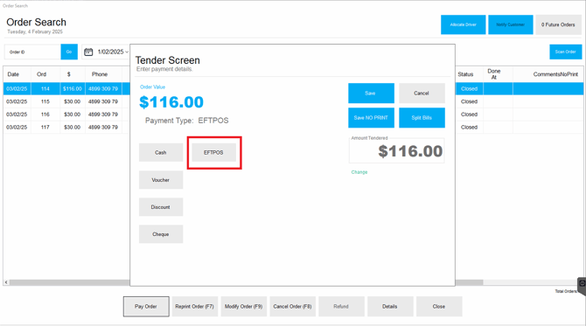Click the left arrow of horizontal scrollbar

[x=6, y=282]
